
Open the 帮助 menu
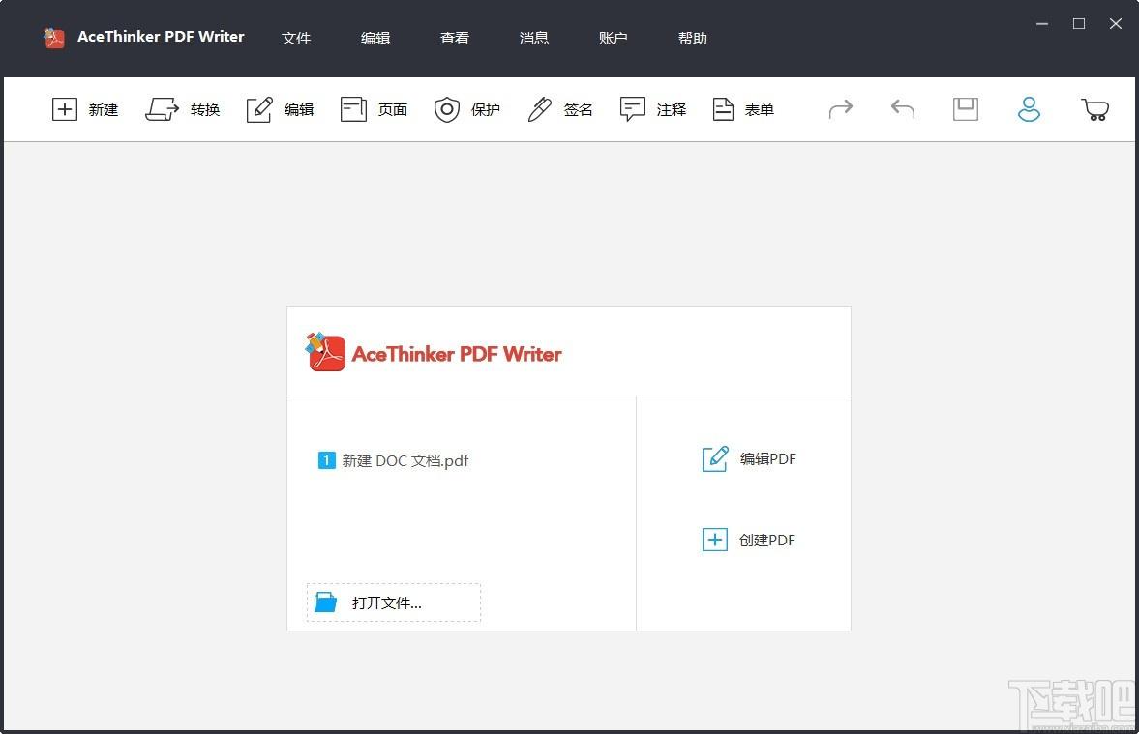click(693, 38)
